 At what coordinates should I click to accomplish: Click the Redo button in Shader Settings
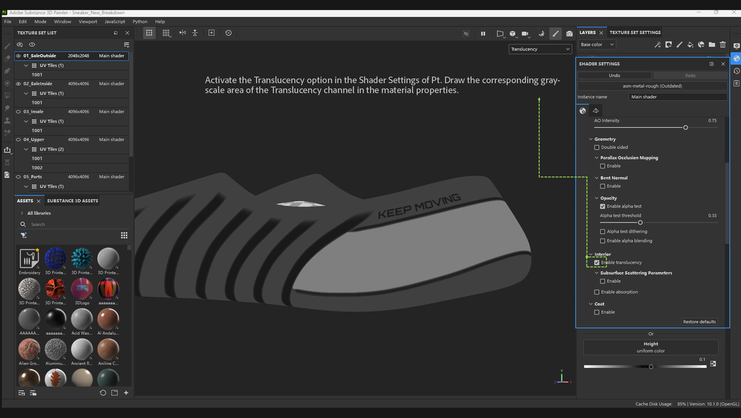point(690,76)
